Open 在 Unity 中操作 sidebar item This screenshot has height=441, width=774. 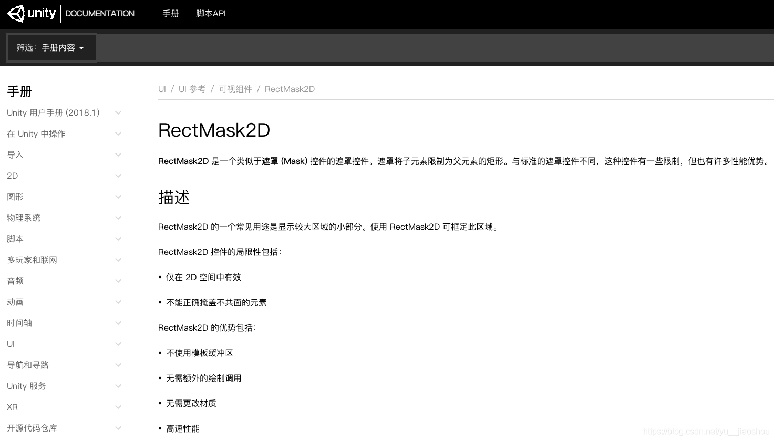click(36, 134)
